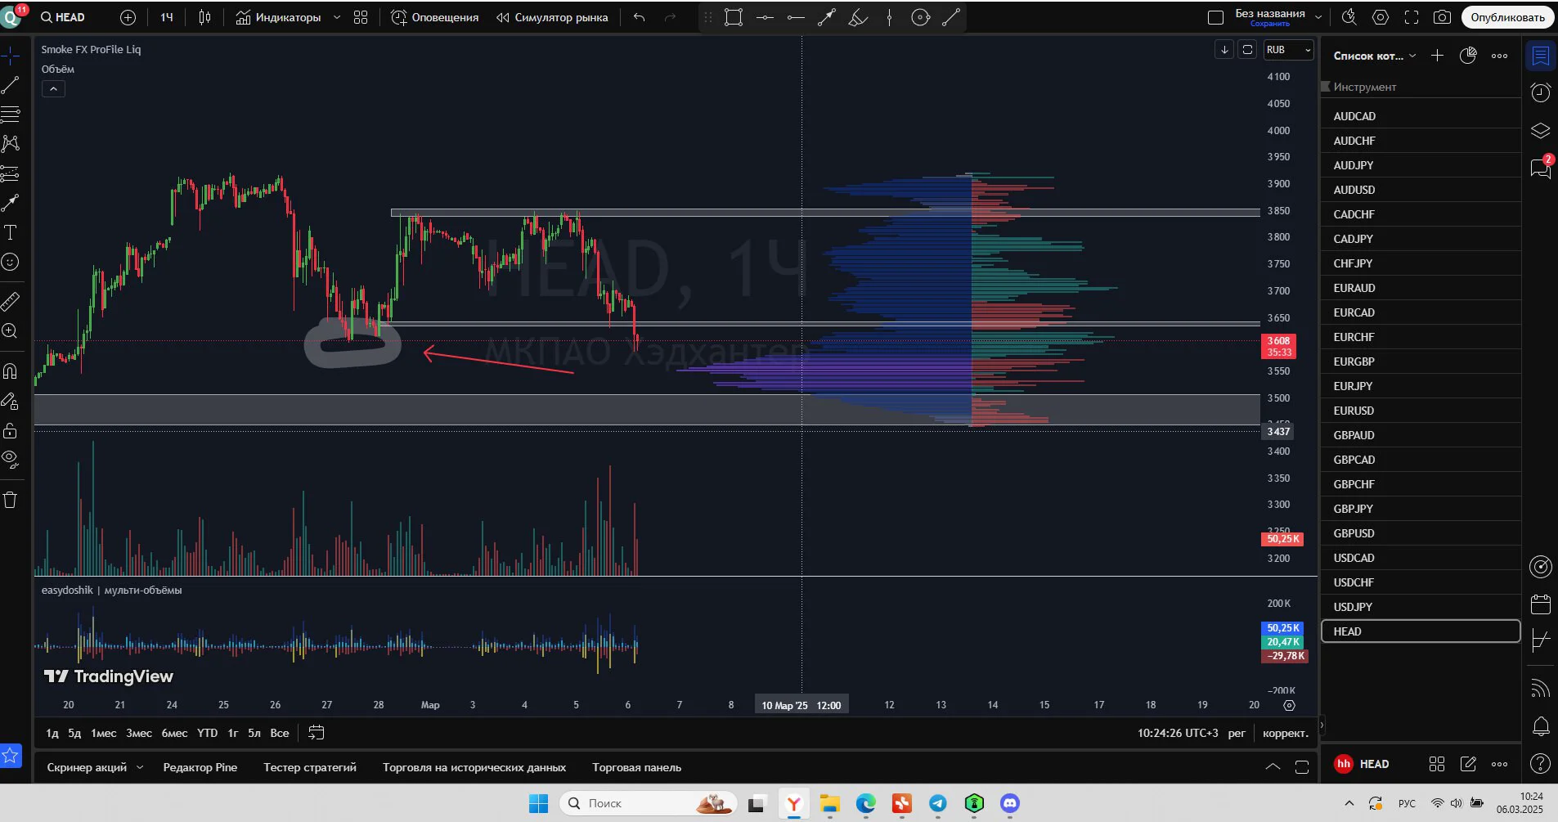The width and height of the screenshot is (1558, 822).
Task: Toggle lock all drawings
Action: tap(11, 430)
